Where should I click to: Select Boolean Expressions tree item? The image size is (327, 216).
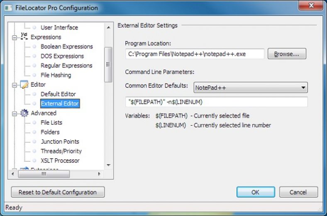click(67, 46)
